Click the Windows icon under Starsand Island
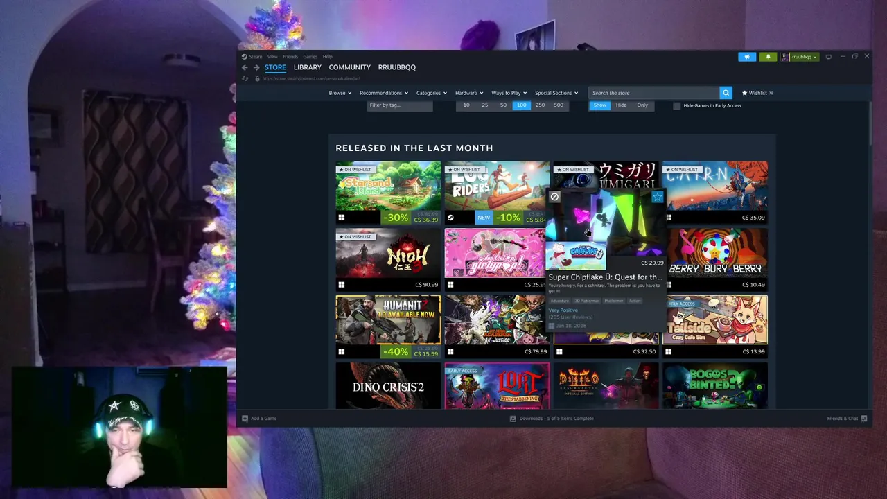The height and width of the screenshot is (499, 887). pos(341,218)
